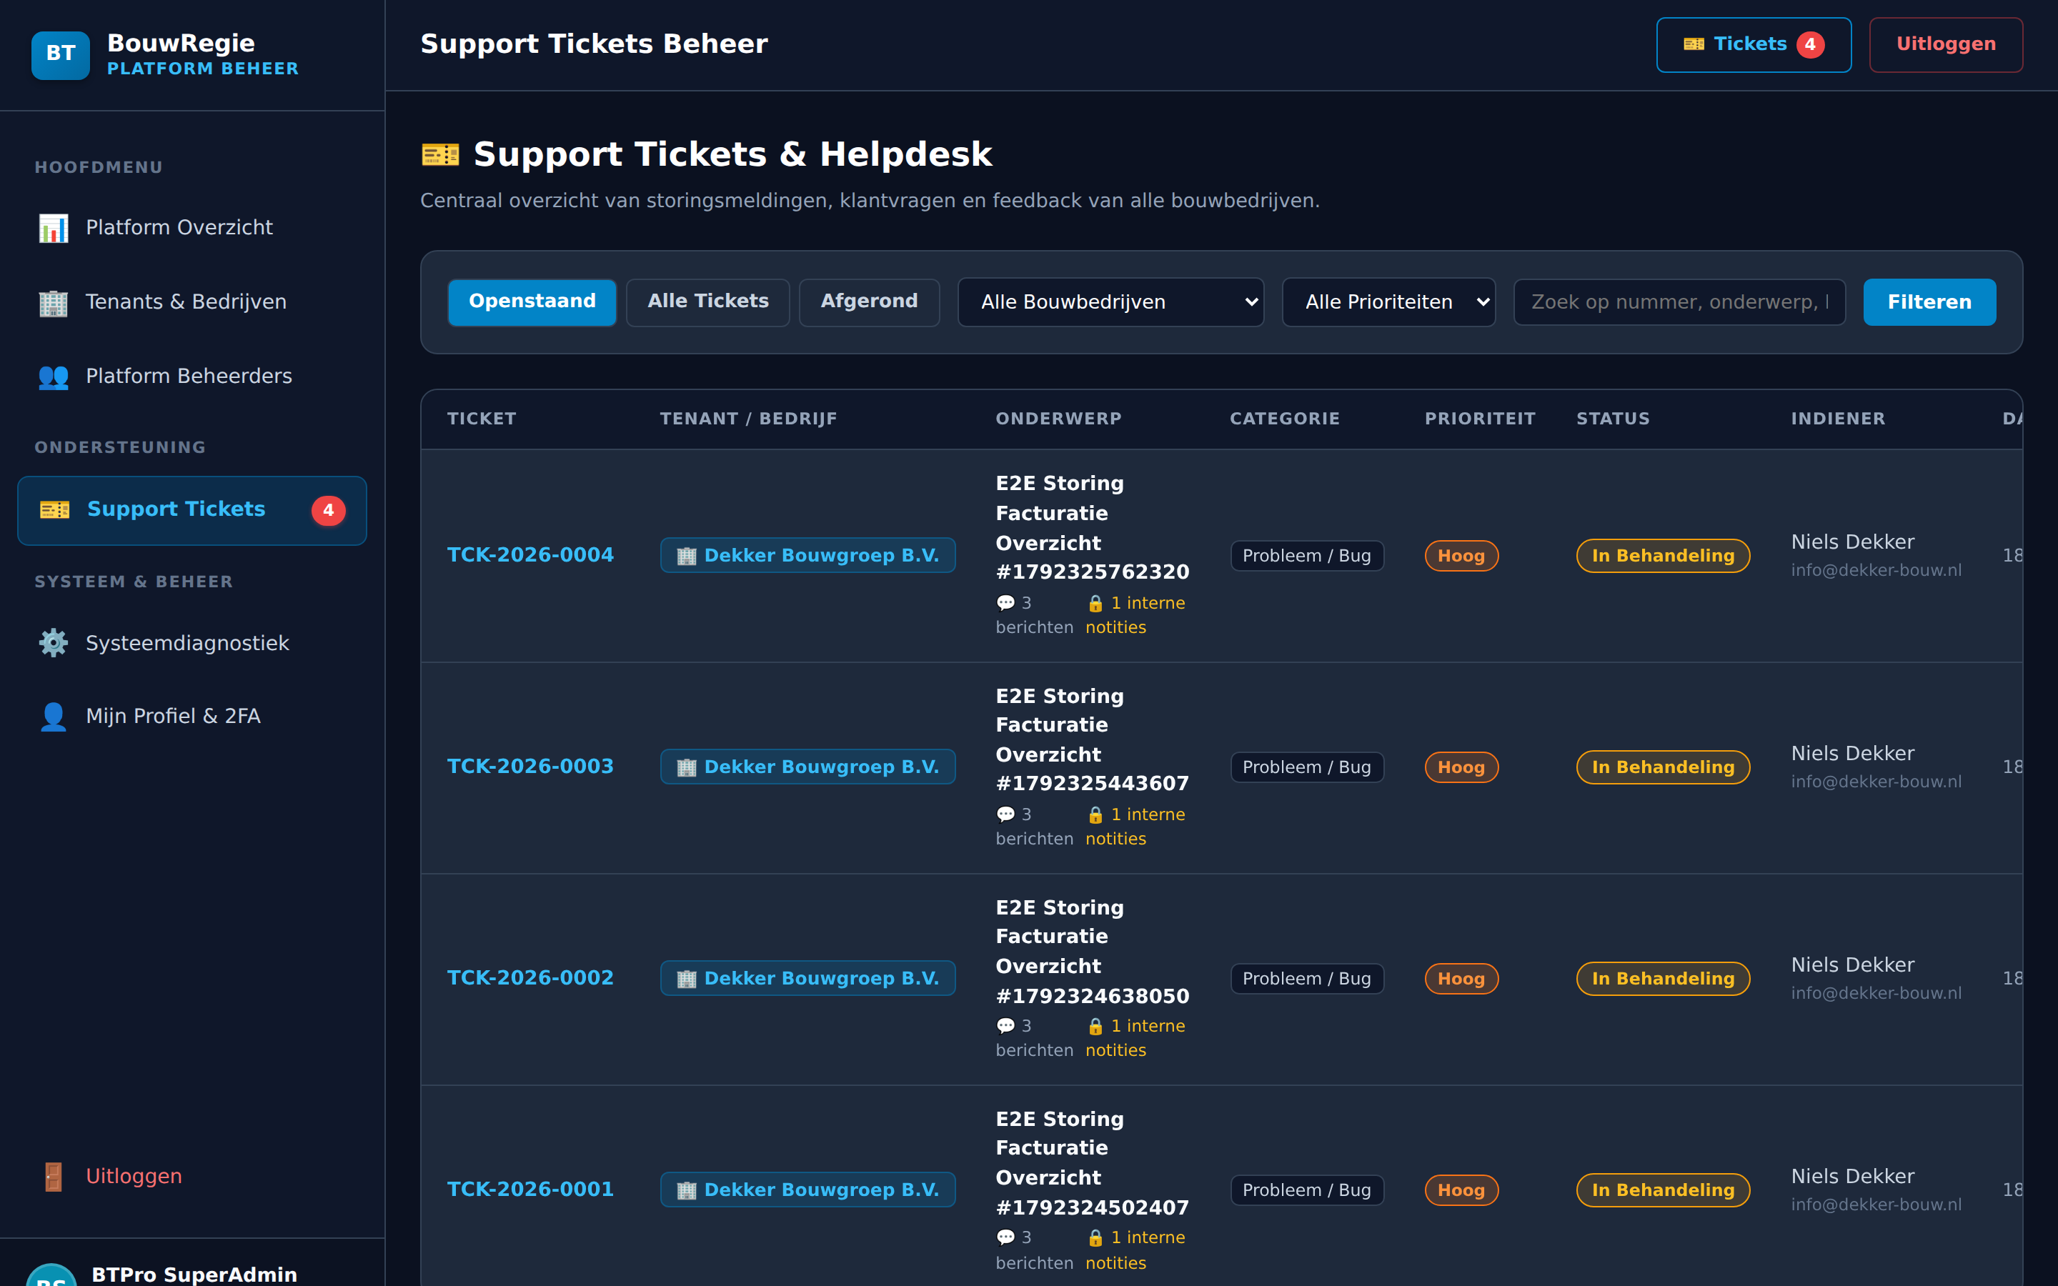The image size is (2058, 1286).
Task: Open ticket TCK-2026-0001 link
Action: coord(531,1190)
